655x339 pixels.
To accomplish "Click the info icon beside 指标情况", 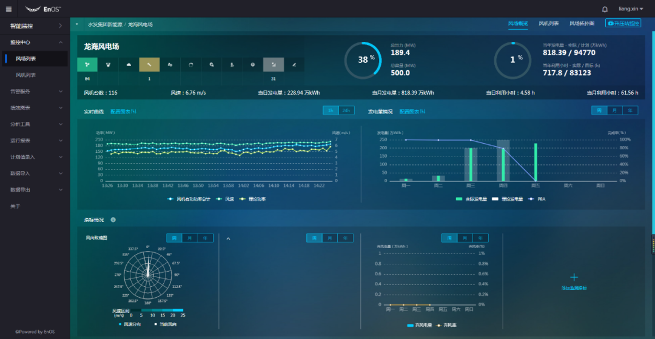I will pos(113,220).
